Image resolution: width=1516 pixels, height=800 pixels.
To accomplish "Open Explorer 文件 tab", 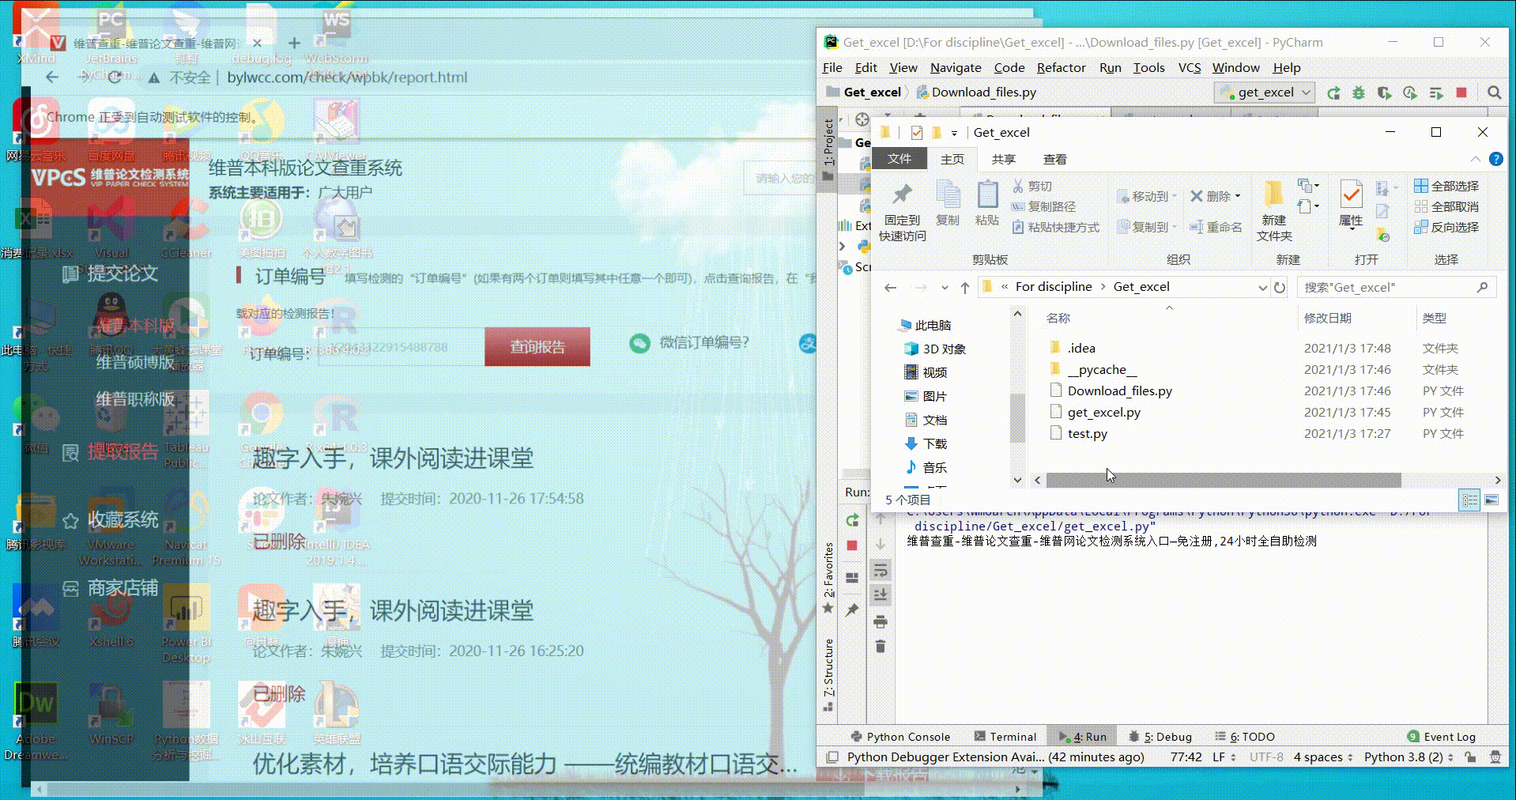I will 899,159.
